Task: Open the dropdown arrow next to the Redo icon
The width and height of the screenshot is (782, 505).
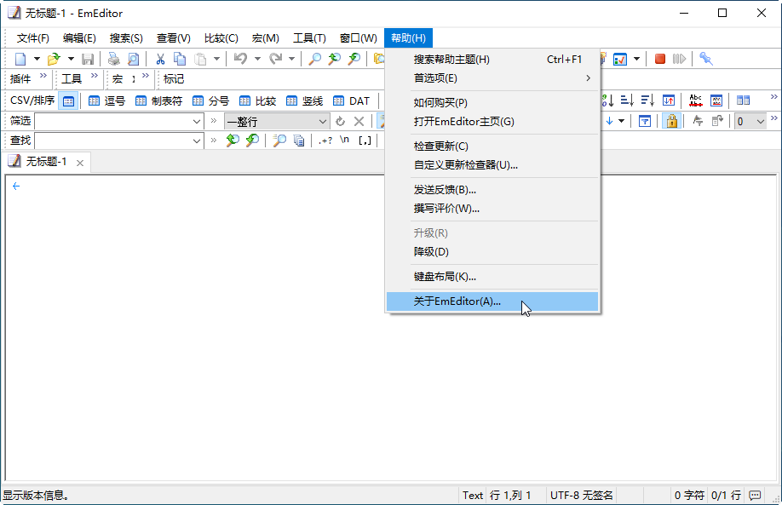Action: [291, 59]
